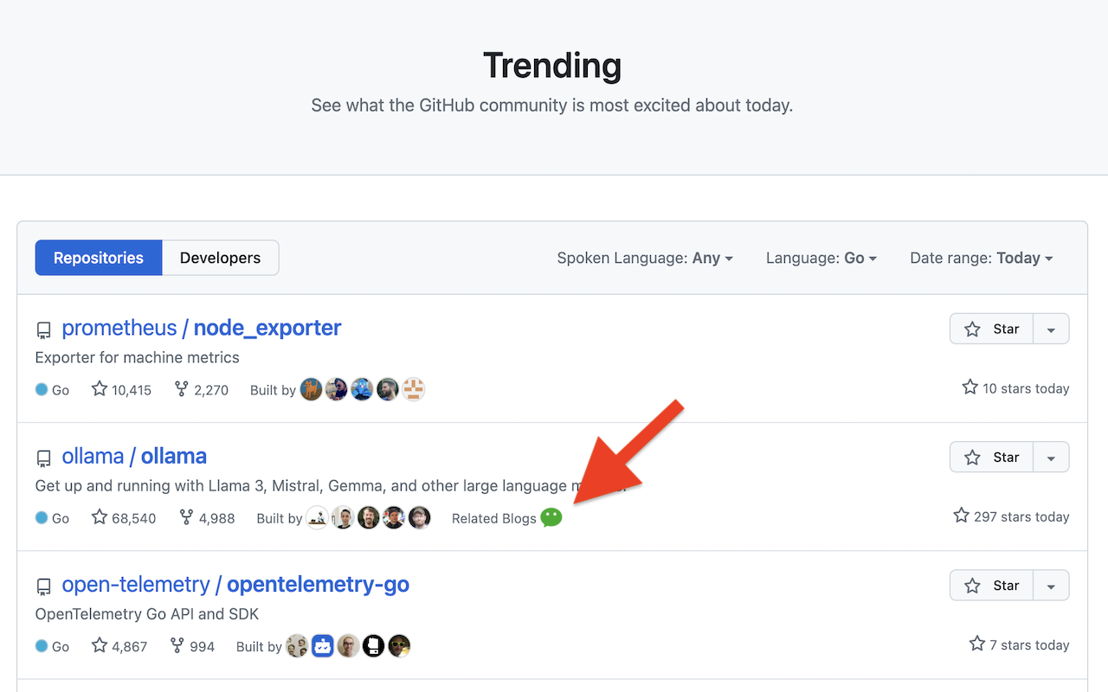
Task: Click the second contributor avatar of ollama
Action: (x=344, y=517)
